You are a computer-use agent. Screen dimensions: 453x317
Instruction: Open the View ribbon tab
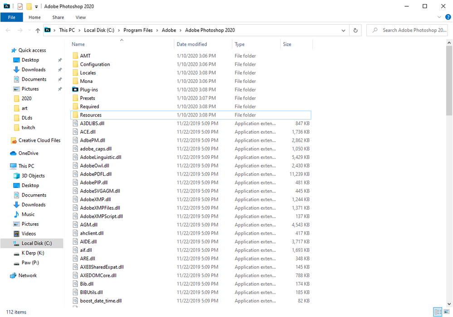[81, 17]
